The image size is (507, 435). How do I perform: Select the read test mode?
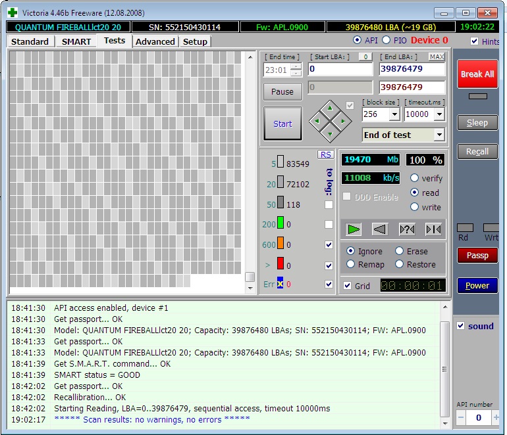[x=414, y=193]
